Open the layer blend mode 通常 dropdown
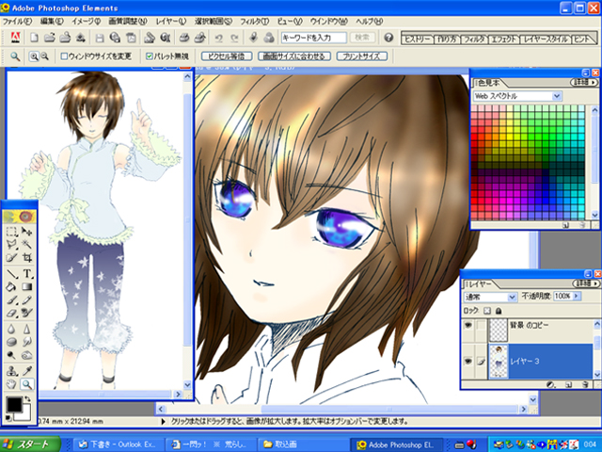This screenshot has height=452, width=602. tap(512, 297)
